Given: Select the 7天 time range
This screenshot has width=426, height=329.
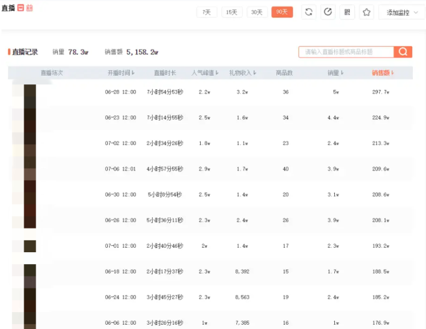Looking at the screenshot, I should click(x=207, y=12).
